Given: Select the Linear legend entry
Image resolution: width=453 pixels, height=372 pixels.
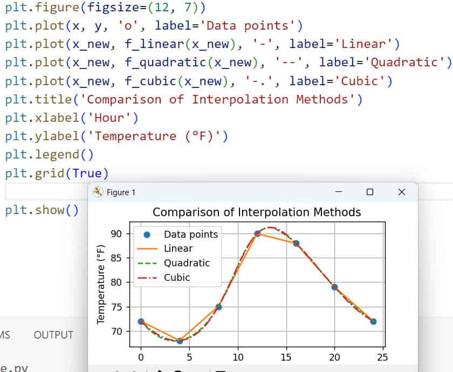Looking at the screenshot, I should 178,249.
